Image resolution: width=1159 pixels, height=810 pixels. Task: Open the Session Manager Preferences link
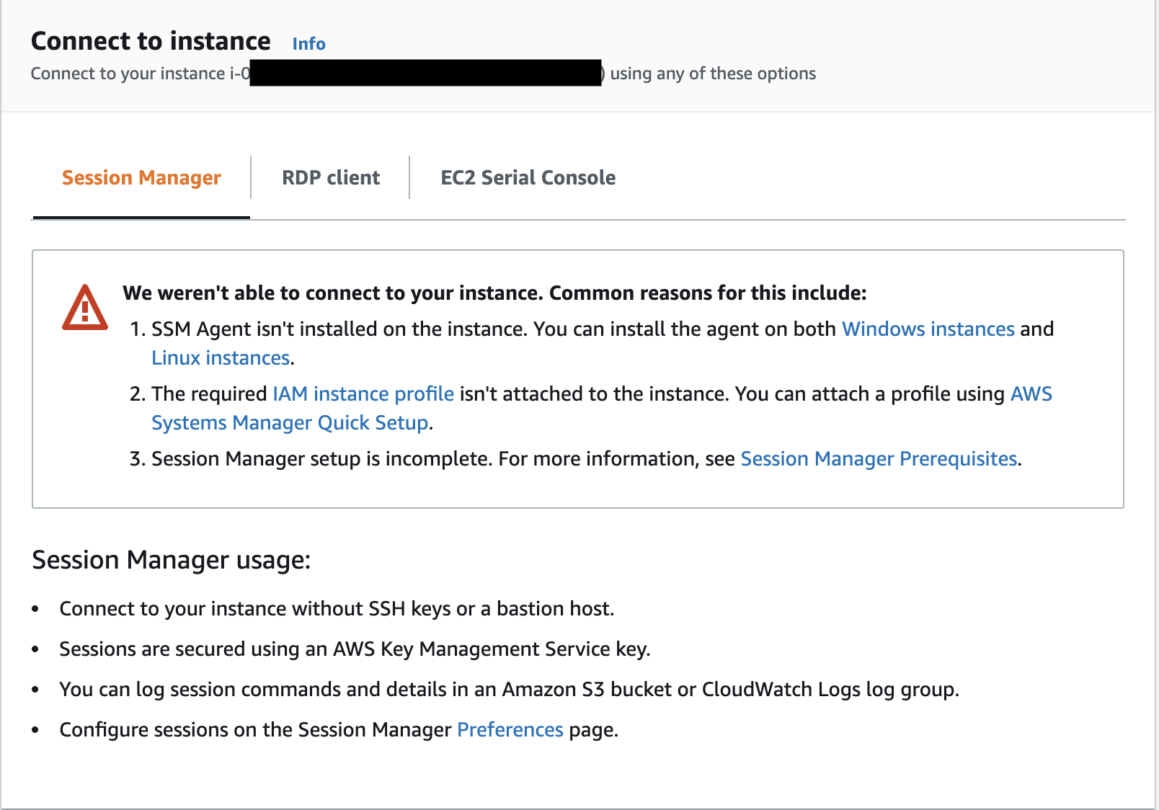pyautogui.click(x=510, y=730)
